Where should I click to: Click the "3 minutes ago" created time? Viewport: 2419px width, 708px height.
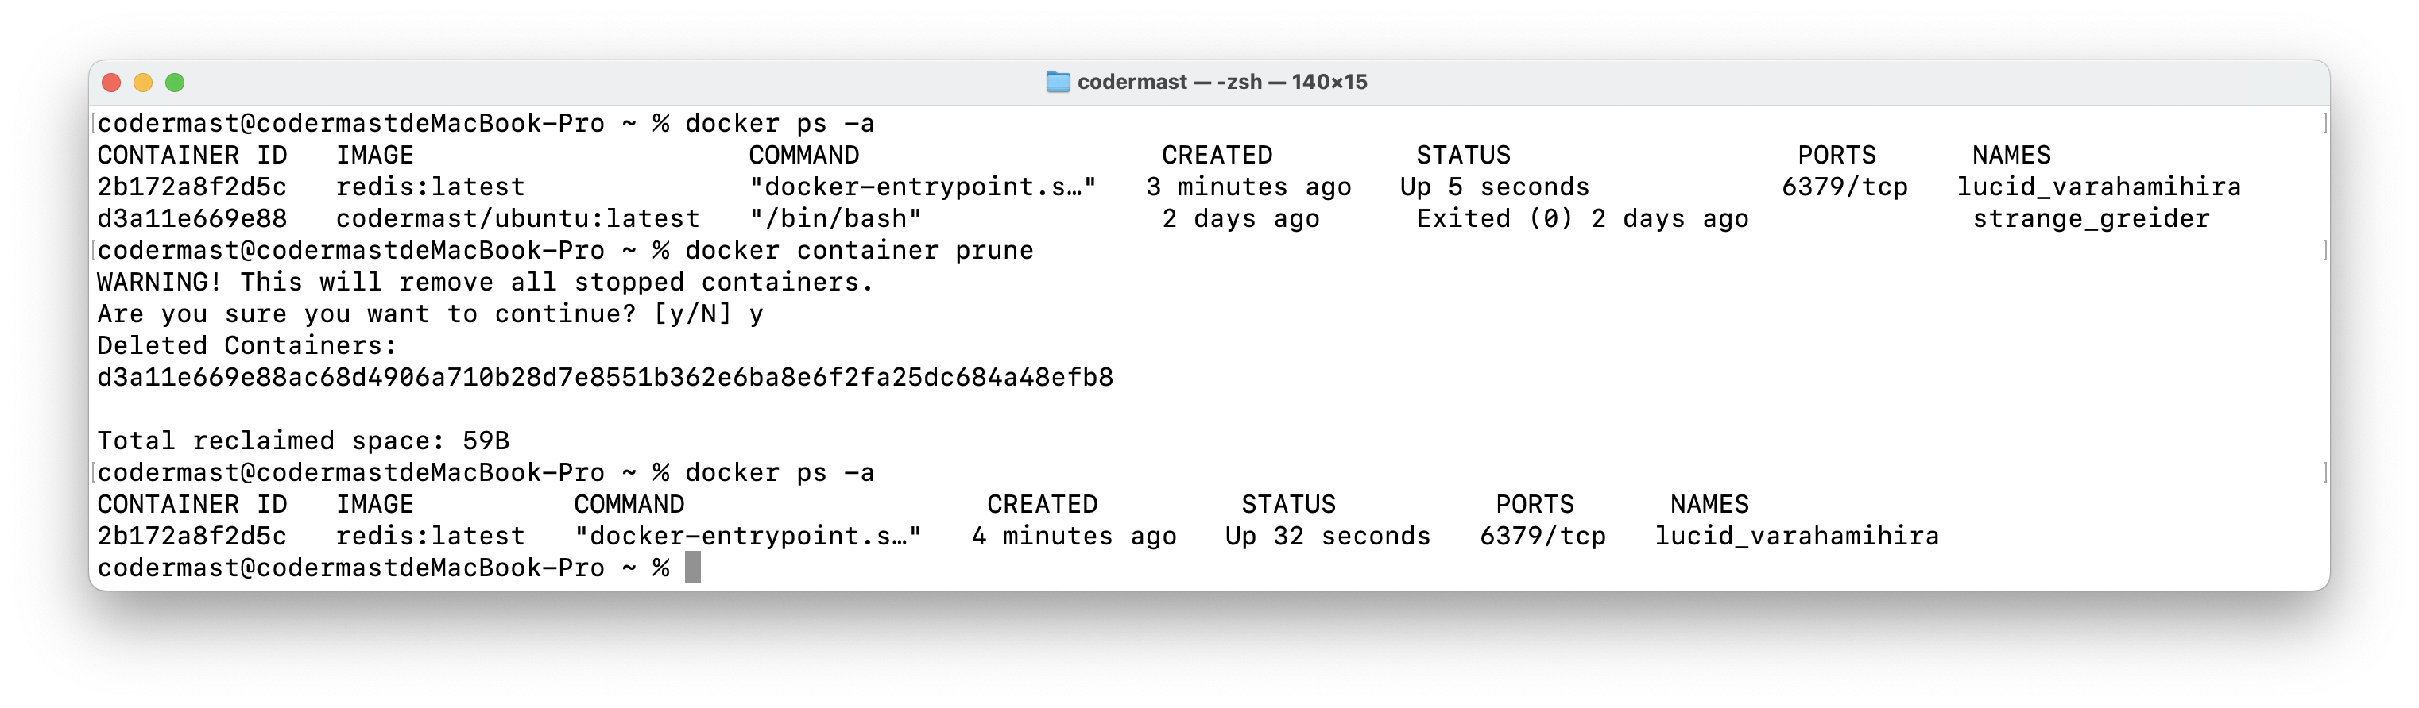click(1248, 187)
